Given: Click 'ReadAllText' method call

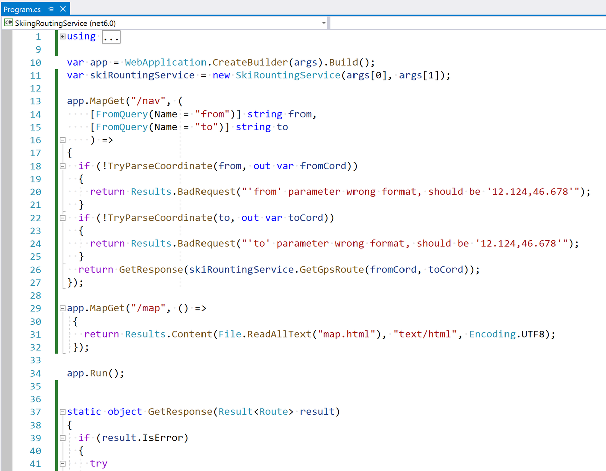Looking at the screenshot, I should 279,334.
